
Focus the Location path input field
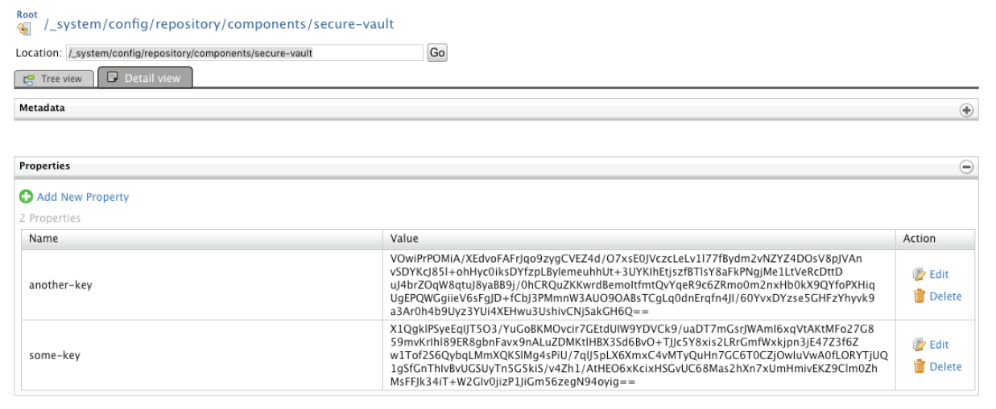[244, 53]
